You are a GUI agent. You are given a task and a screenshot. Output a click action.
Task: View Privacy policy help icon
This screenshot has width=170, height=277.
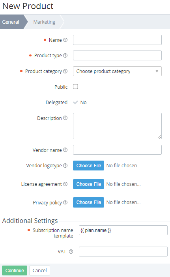point(65,202)
